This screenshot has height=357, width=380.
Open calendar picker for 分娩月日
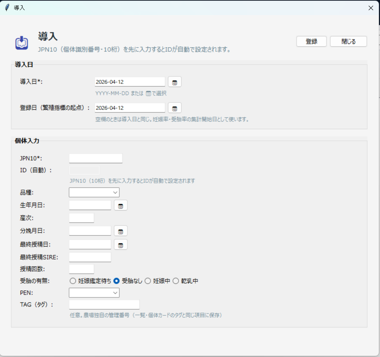[x=121, y=231]
